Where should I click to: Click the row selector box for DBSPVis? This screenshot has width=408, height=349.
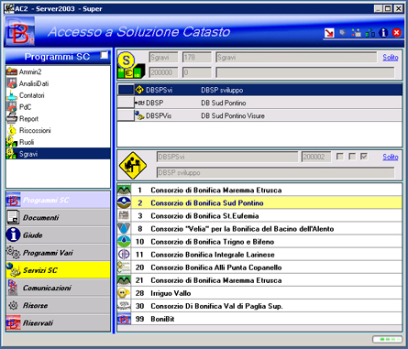[x=126, y=115]
